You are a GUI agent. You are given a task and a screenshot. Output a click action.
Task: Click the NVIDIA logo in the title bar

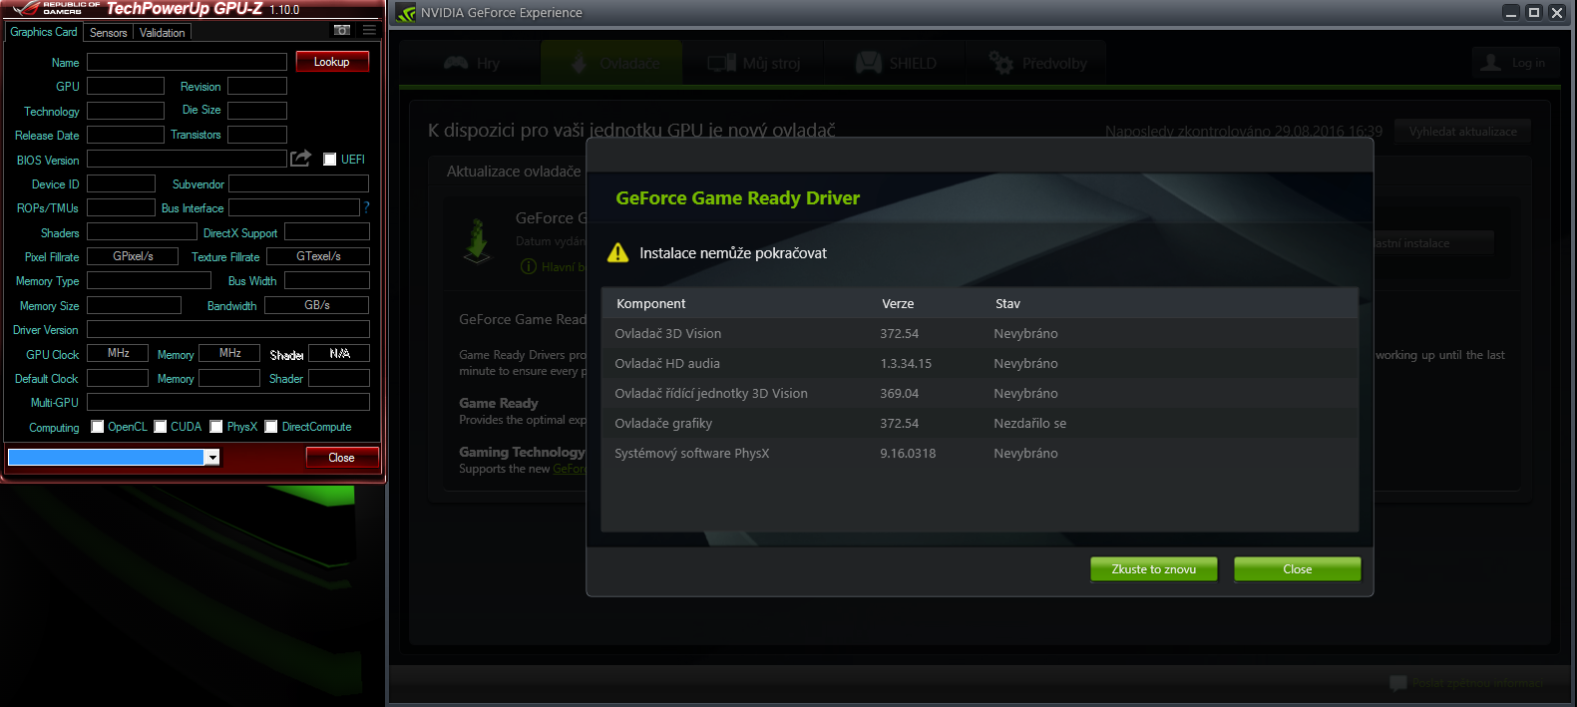pyautogui.click(x=406, y=13)
